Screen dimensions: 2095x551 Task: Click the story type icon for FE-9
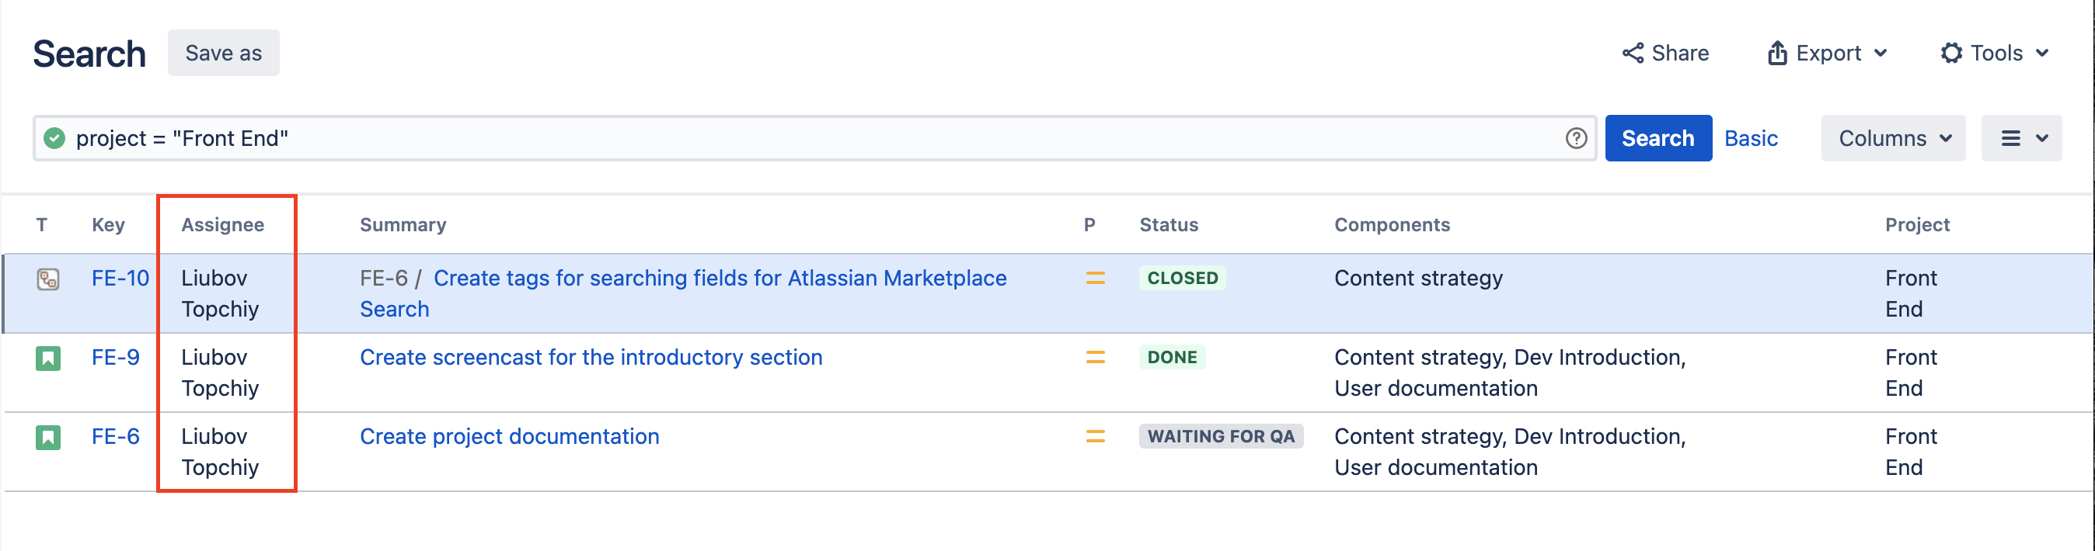point(48,359)
